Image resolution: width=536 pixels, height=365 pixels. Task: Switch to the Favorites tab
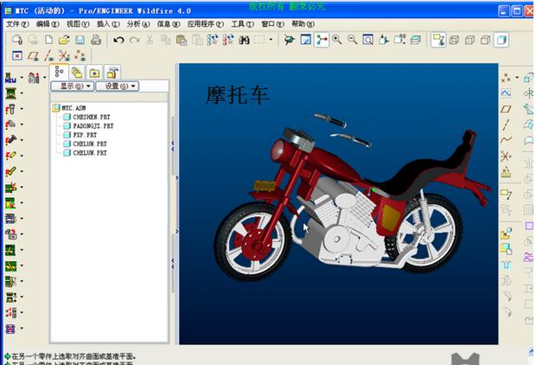(94, 73)
